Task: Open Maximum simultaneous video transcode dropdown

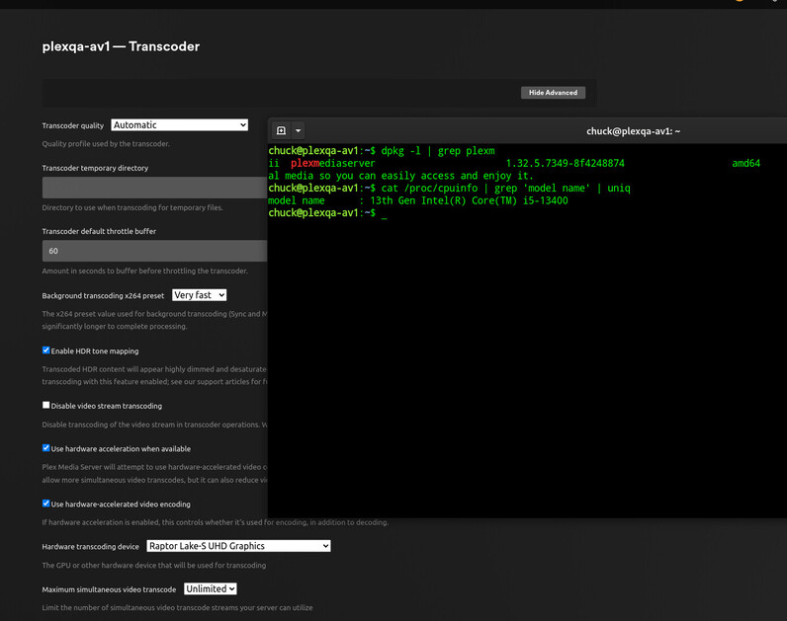Action: click(211, 589)
